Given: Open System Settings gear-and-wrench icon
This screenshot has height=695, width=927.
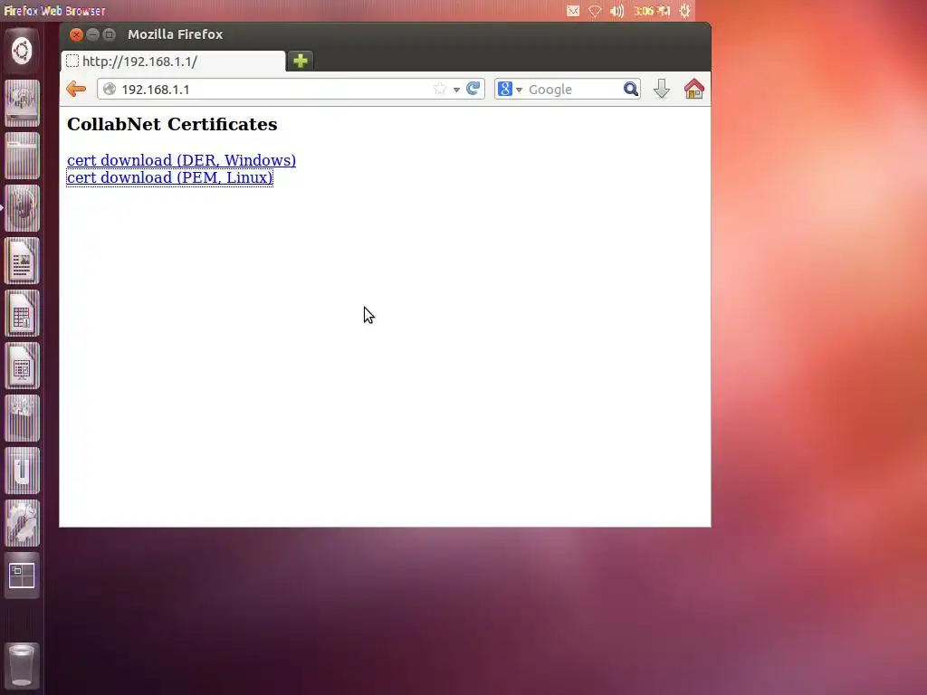Looking at the screenshot, I should (x=22, y=524).
